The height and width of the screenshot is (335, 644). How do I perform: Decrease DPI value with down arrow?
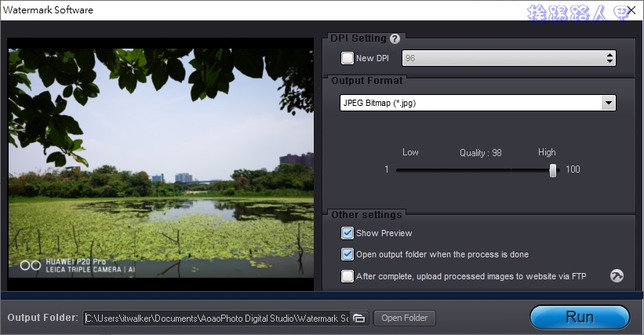point(609,61)
